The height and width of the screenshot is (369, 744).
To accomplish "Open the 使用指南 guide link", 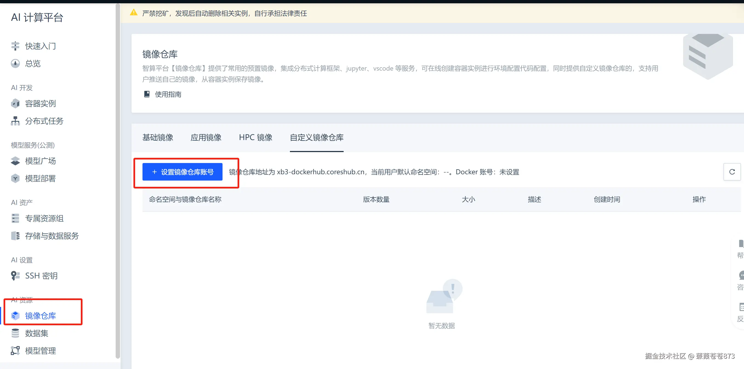I will click(x=168, y=94).
